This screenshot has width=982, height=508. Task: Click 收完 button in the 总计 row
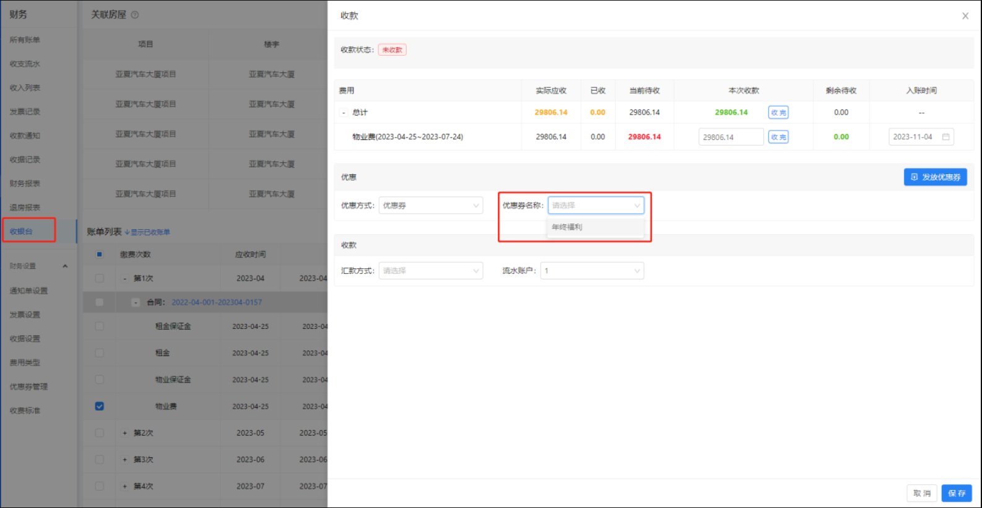[778, 113]
